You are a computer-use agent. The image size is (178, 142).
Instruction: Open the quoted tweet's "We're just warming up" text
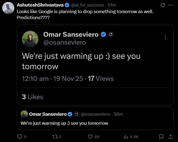click(64, 123)
